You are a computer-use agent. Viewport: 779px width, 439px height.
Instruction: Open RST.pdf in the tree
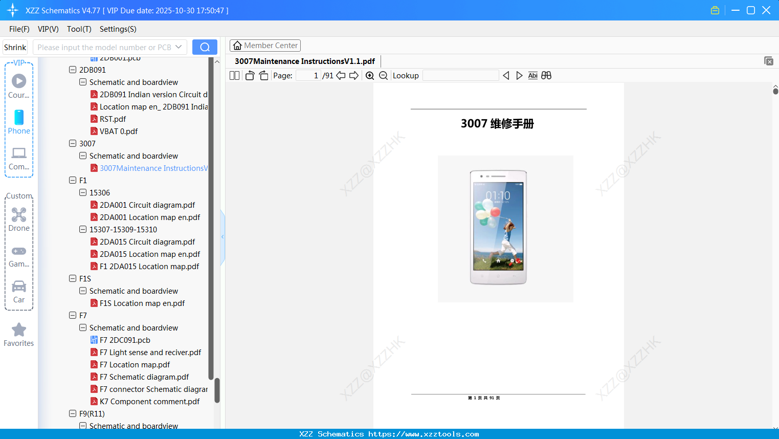coord(113,119)
